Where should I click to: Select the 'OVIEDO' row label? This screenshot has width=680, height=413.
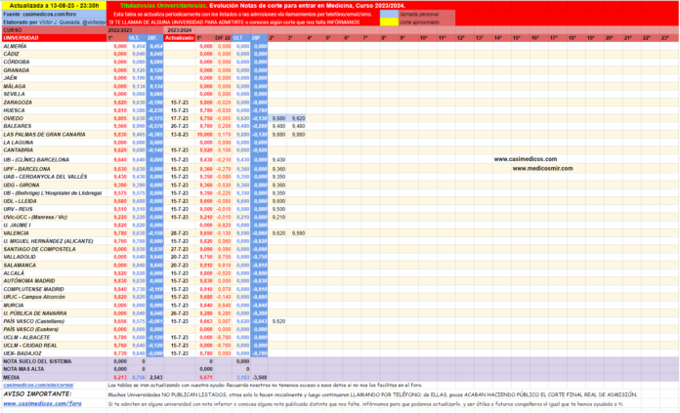[x=14, y=118]
